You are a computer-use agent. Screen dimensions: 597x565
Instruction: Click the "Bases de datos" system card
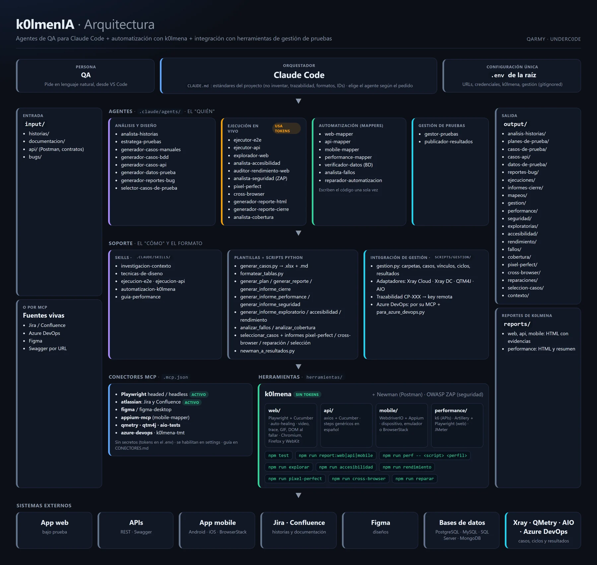[x=462, y=530]
